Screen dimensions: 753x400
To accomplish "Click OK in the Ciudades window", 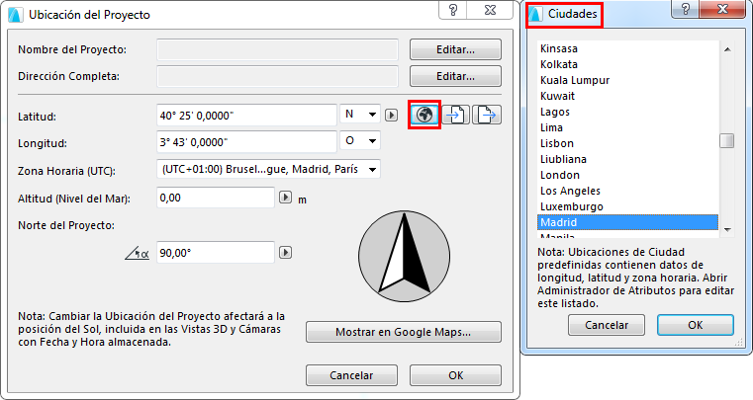I will [696, 325].
